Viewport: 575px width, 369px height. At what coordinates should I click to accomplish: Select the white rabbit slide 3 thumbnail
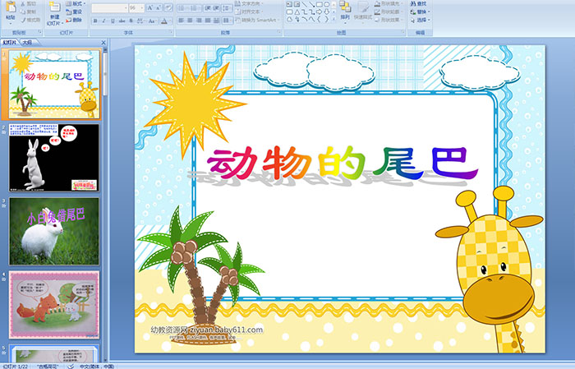(43, 231)
